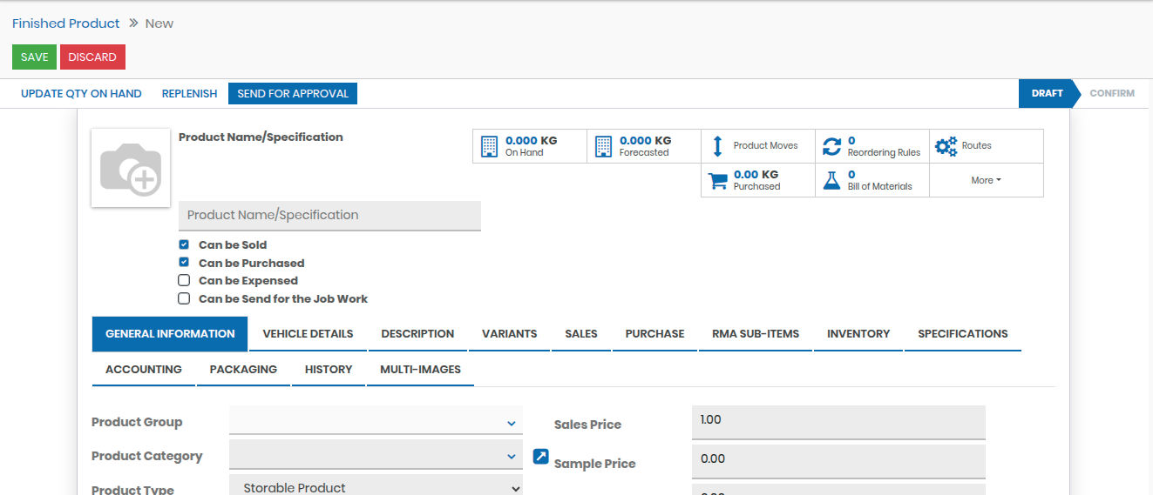1153x495 pixels.
Task: Click the Purchased shopping cart icon
Action: 717,181
